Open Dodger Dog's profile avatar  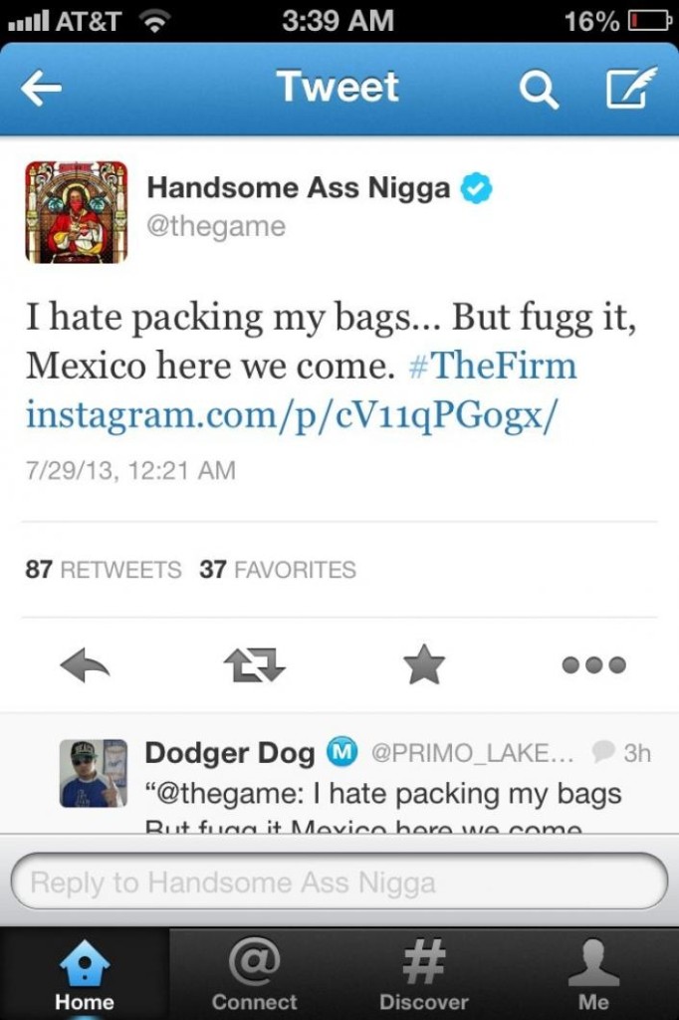coord(94,773)
